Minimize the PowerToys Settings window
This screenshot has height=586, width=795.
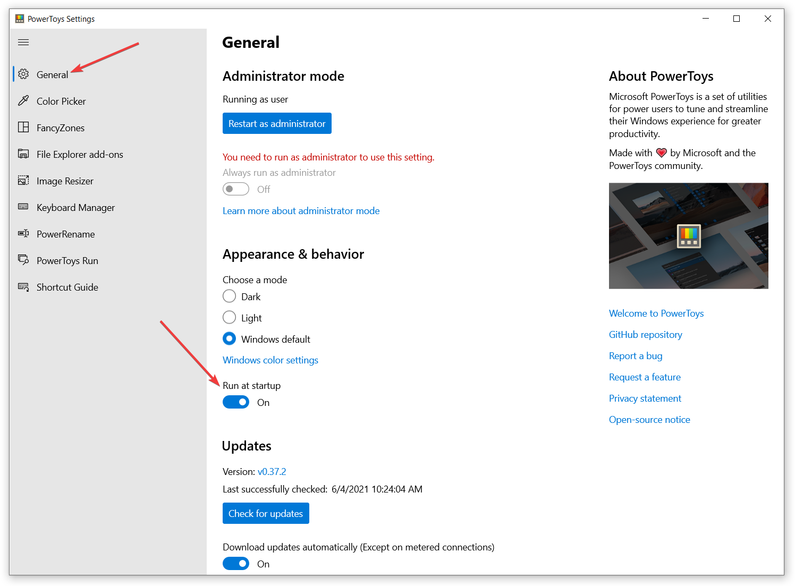pyautogui.click(x=706, y=19)
